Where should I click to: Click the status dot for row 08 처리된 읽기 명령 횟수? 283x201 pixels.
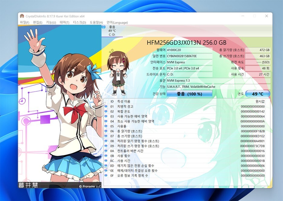pos(106,141)
